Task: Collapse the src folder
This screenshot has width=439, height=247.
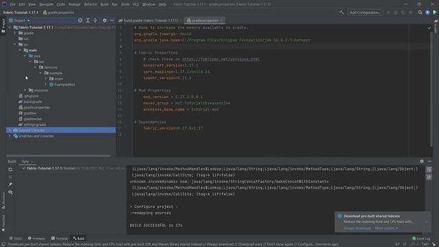Action: pos(15,45)
